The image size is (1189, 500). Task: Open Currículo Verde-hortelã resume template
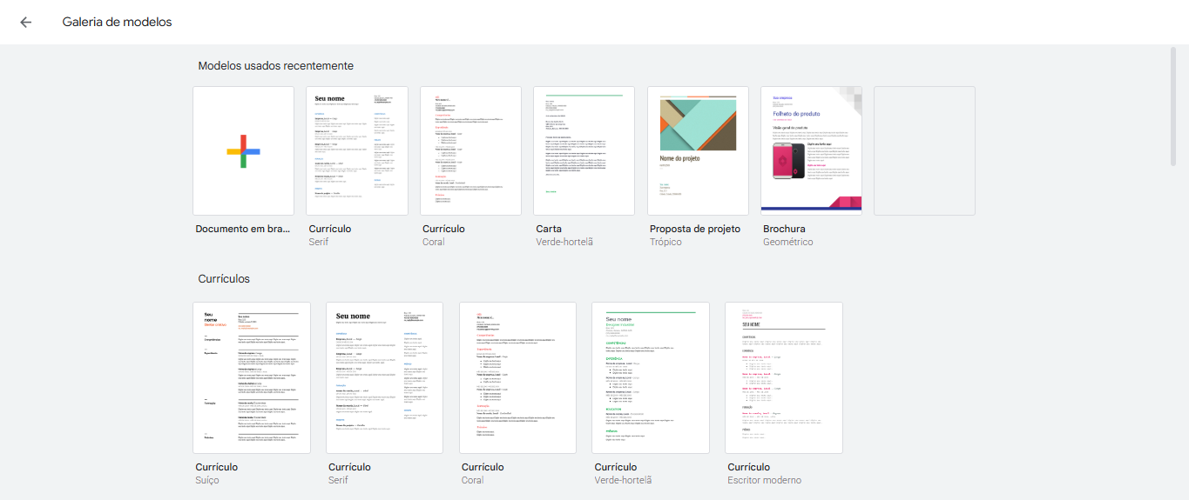pyautogui.click(x=651, y=377)
